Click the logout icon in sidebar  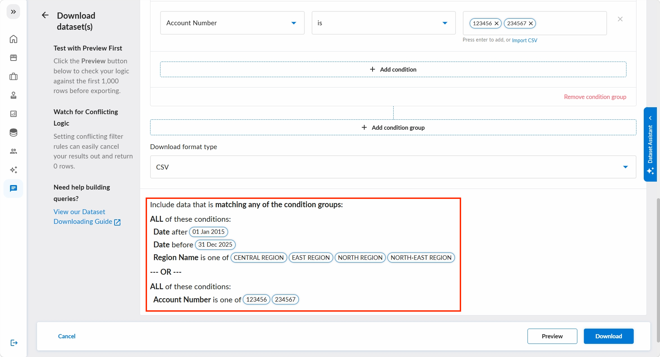pyautogui.click(x=14, y=343)
